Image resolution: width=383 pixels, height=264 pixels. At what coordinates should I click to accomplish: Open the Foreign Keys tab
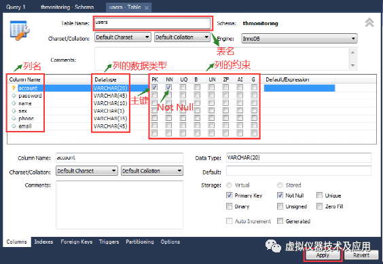coord(77,242)
